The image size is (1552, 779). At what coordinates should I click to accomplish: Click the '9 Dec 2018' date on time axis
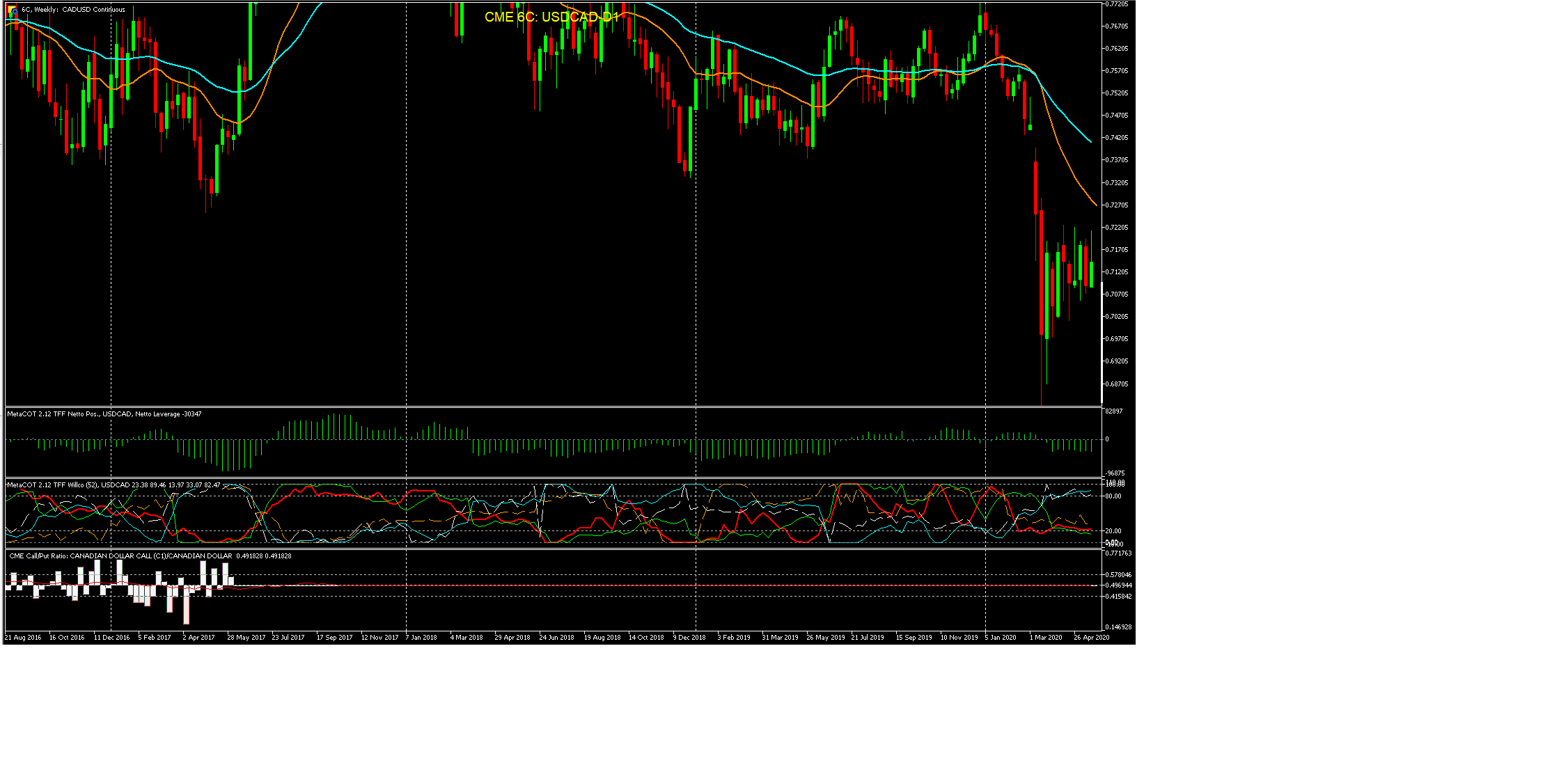tap(689, 638)
